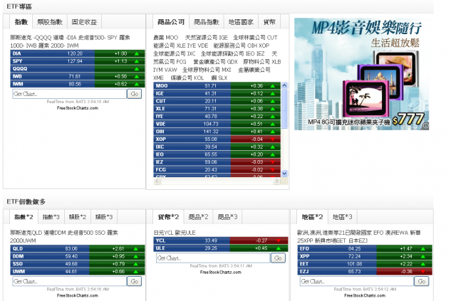Click Go button under QLD list
The image size is (456, 301).
(135, 281)
